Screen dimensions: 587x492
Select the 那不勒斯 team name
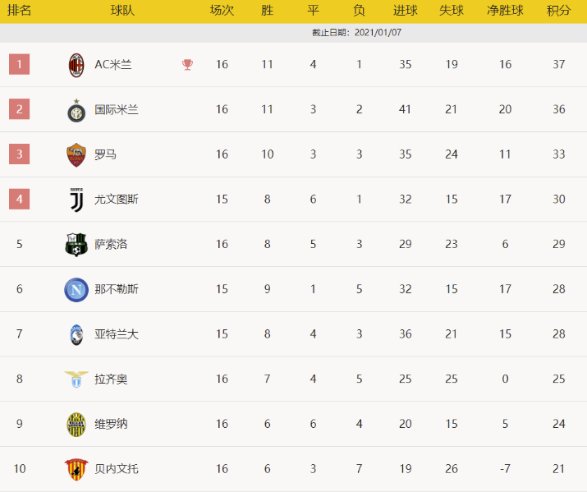click(117, 289)
